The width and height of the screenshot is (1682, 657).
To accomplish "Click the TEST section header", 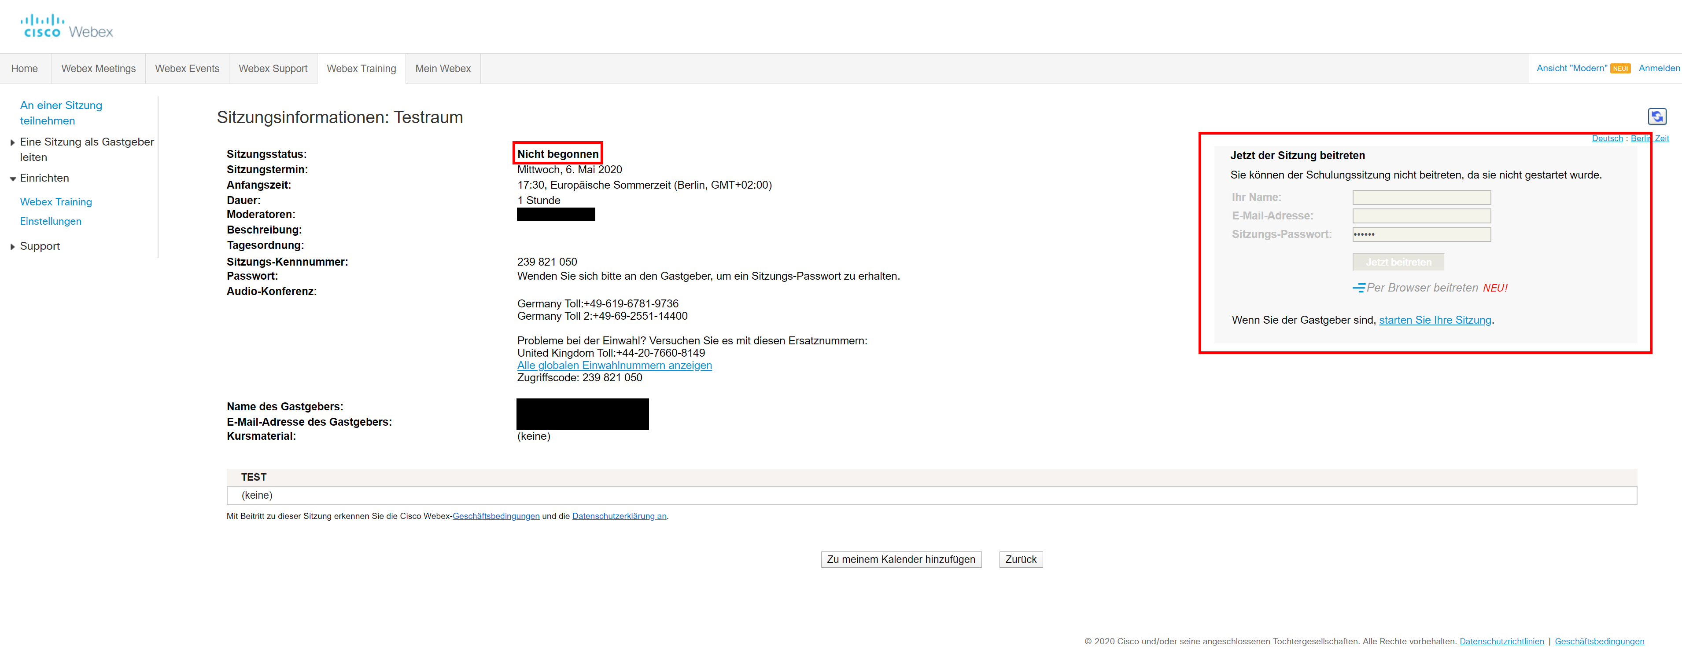I will [932, 477].
